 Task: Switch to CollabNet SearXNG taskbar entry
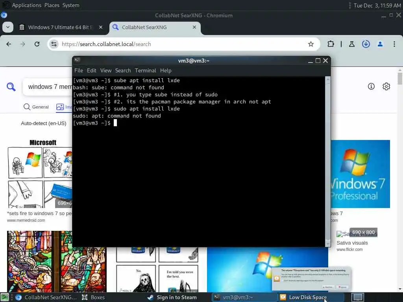[46, 297]
